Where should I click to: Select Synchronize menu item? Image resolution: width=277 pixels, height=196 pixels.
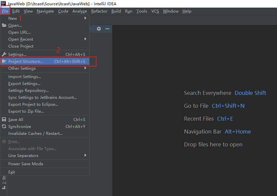tap(45, 127)
